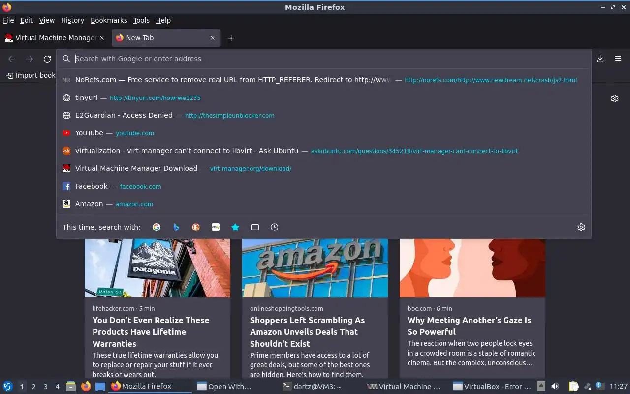Close the Virtual Machine Manager tab
The height and width of the screenshot is (394, 630).
pyautogui.click(x=102, y=38)
